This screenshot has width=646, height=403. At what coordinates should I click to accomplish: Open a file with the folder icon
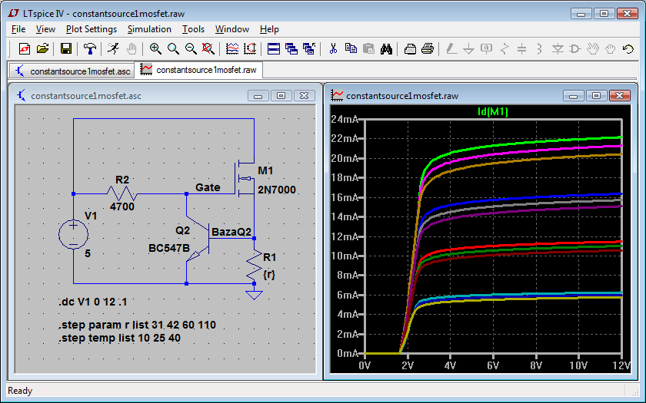click(42, 49)
